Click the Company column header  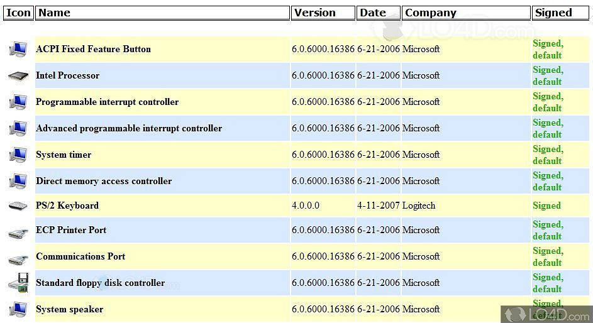tap(466, 13)
